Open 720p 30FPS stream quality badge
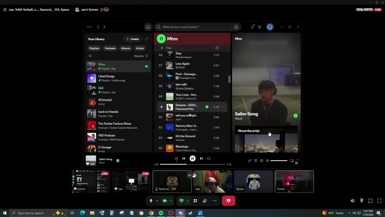Screen dimensions: 385x217 (364, 10)
